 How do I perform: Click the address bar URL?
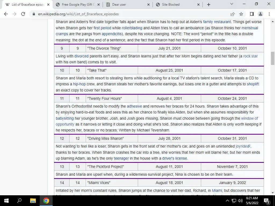[x=78, y=14]
